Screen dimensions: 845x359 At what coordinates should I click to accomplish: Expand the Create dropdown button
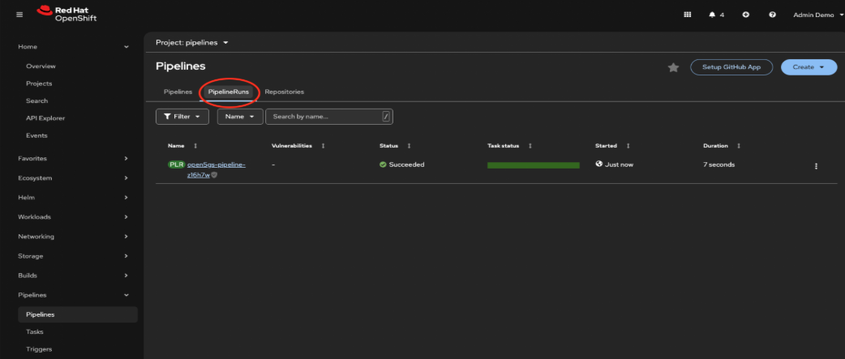(x=809, y=67)
